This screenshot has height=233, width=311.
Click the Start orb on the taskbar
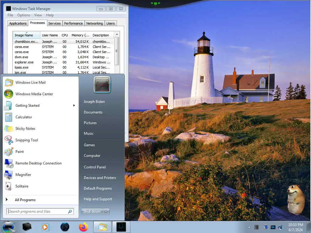[x=8, y=227]
